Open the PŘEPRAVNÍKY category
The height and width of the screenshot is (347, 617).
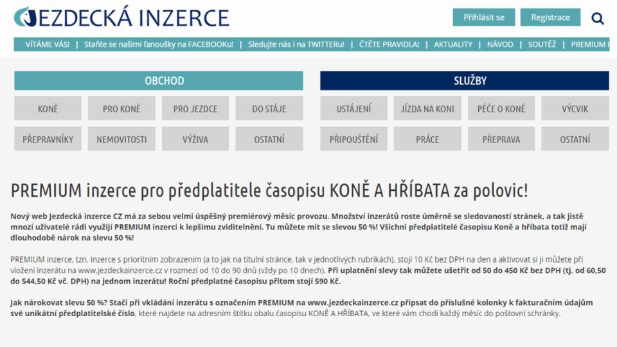48,139
